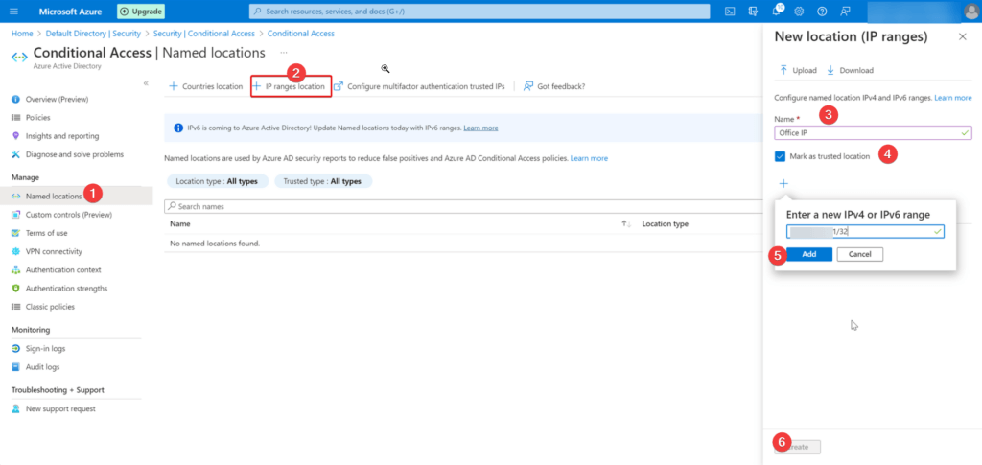Click Got feedback? in toolbar
The height and width of the screenshot is (465, 982).
pyautogui.click(x=554, y=86)
